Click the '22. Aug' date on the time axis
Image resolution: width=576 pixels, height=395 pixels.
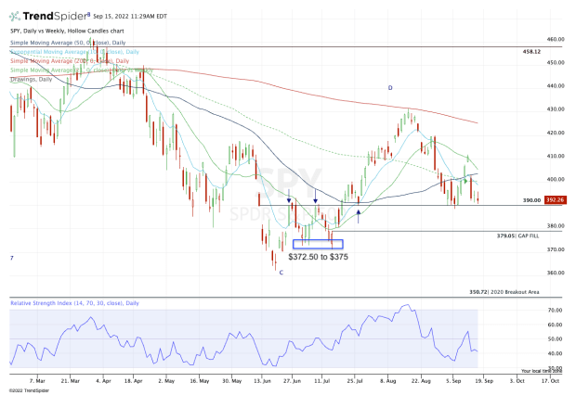(x=421, y=381)
